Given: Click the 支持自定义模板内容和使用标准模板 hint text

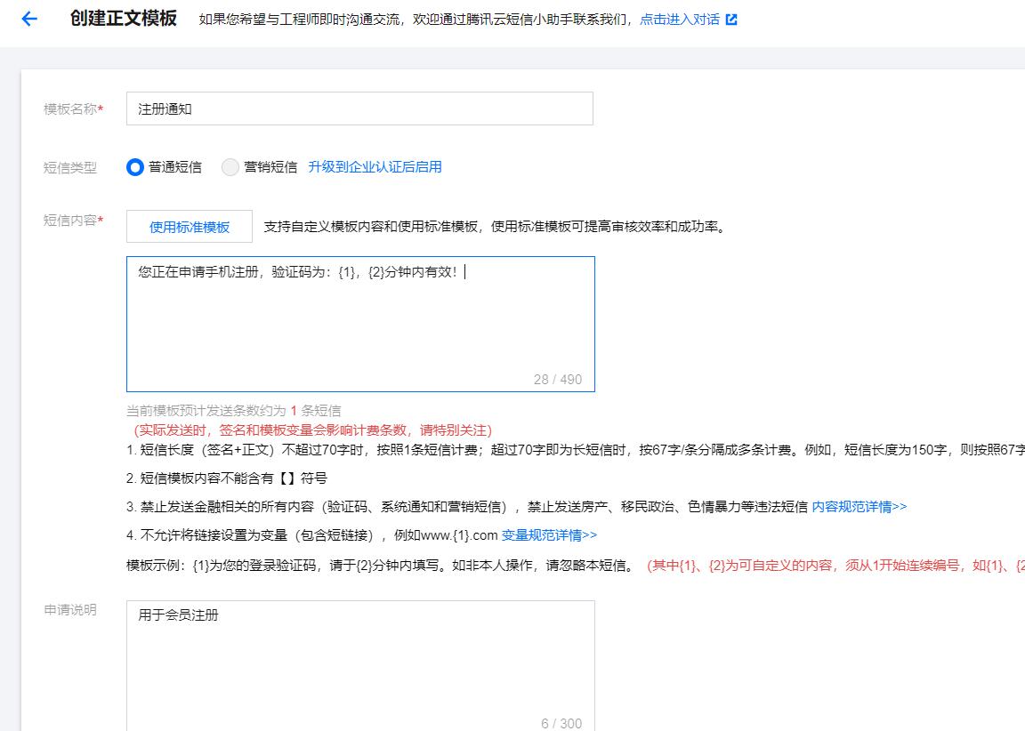Looking at the screenshot, I should [x=496, y=228].
